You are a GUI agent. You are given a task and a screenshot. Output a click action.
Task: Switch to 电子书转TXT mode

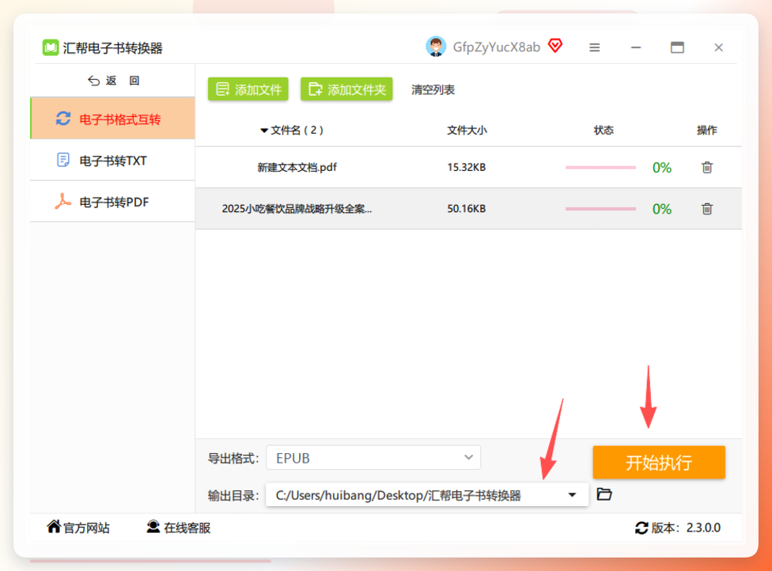(113, 161)
